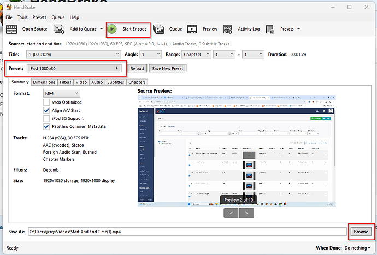The width and height of the screenshot is (377, 255).
Task: Open the Tools menu
Action: click(22, 17)
